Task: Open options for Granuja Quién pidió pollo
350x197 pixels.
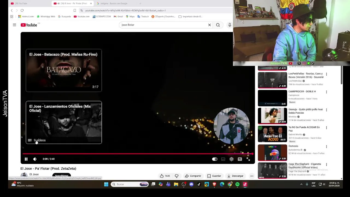Action: coord(326,110)
